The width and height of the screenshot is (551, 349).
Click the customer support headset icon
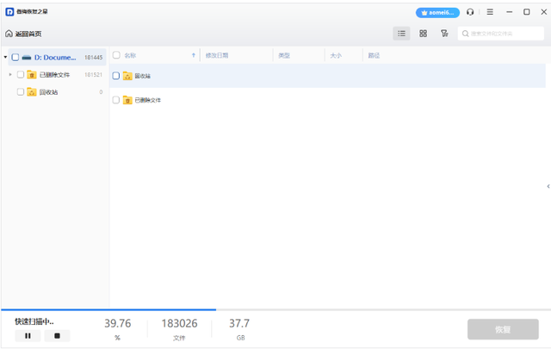tap(470, 12)
